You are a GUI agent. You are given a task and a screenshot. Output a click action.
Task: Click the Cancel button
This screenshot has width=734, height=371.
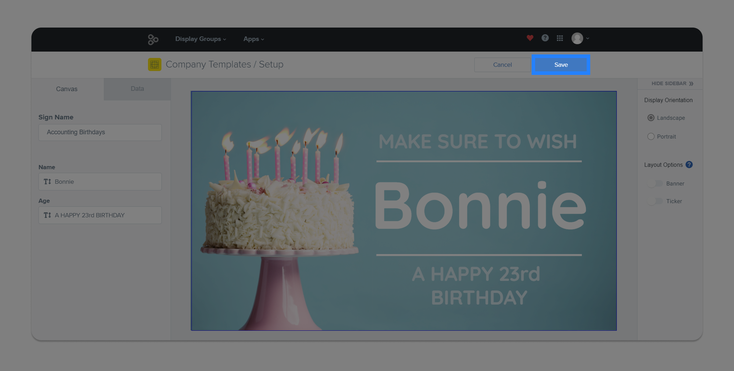[502, 65]
